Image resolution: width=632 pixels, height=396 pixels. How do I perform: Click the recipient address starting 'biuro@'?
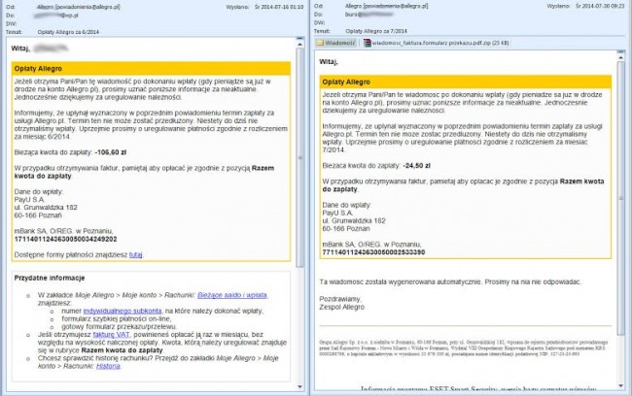(x=369, y=15)
